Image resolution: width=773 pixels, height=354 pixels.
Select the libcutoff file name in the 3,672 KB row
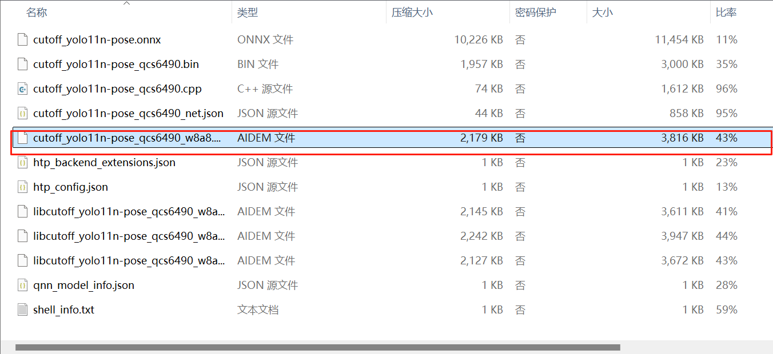(129, 261)
